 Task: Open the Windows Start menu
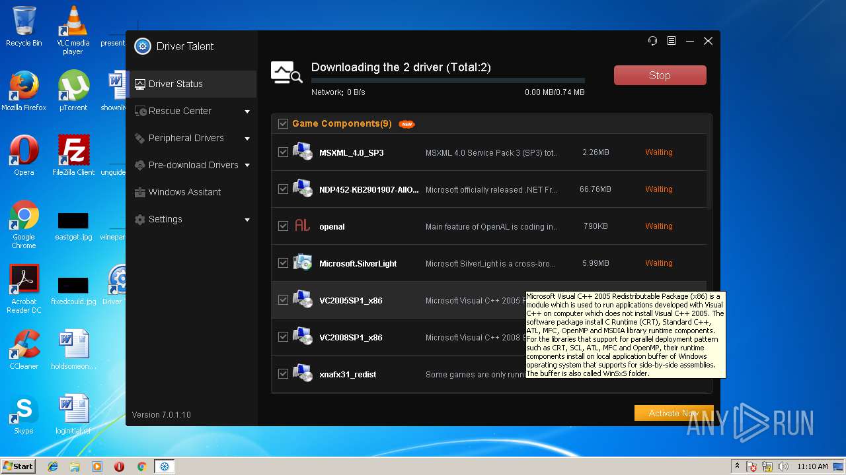pyautogui.click(x=18, y=466)
